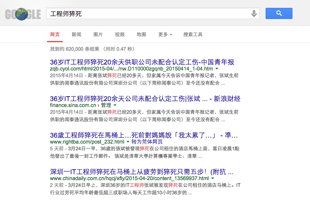Click the zqb.cyol.com green URL text
Image resolution: width=310 pixels, height=204 pixels.
[131, 69]
